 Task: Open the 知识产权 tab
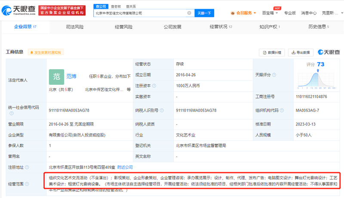[x=270, y=27]
